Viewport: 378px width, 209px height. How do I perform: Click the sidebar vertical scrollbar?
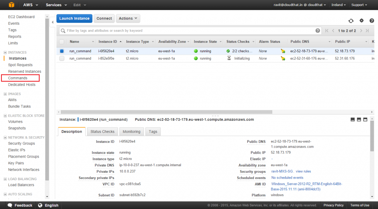click(47, 100)
